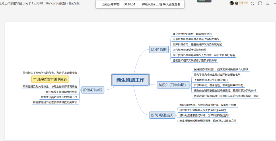Click the 正在分享屏幕 sharing status label
Viewport: 276px width, 141px height.
111,4
